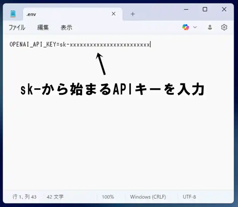Click the OPENAI_API_KEY text line
The height and width of the screenshot is (207, 238).
(80, 44)
